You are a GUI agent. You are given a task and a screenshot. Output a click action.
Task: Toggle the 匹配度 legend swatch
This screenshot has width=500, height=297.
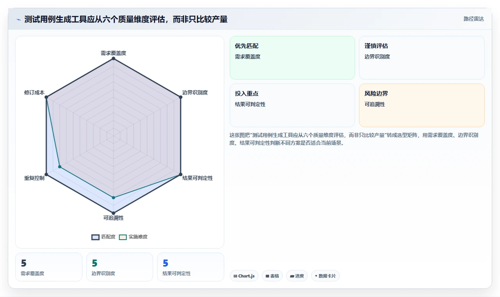[x=95, y=237]
